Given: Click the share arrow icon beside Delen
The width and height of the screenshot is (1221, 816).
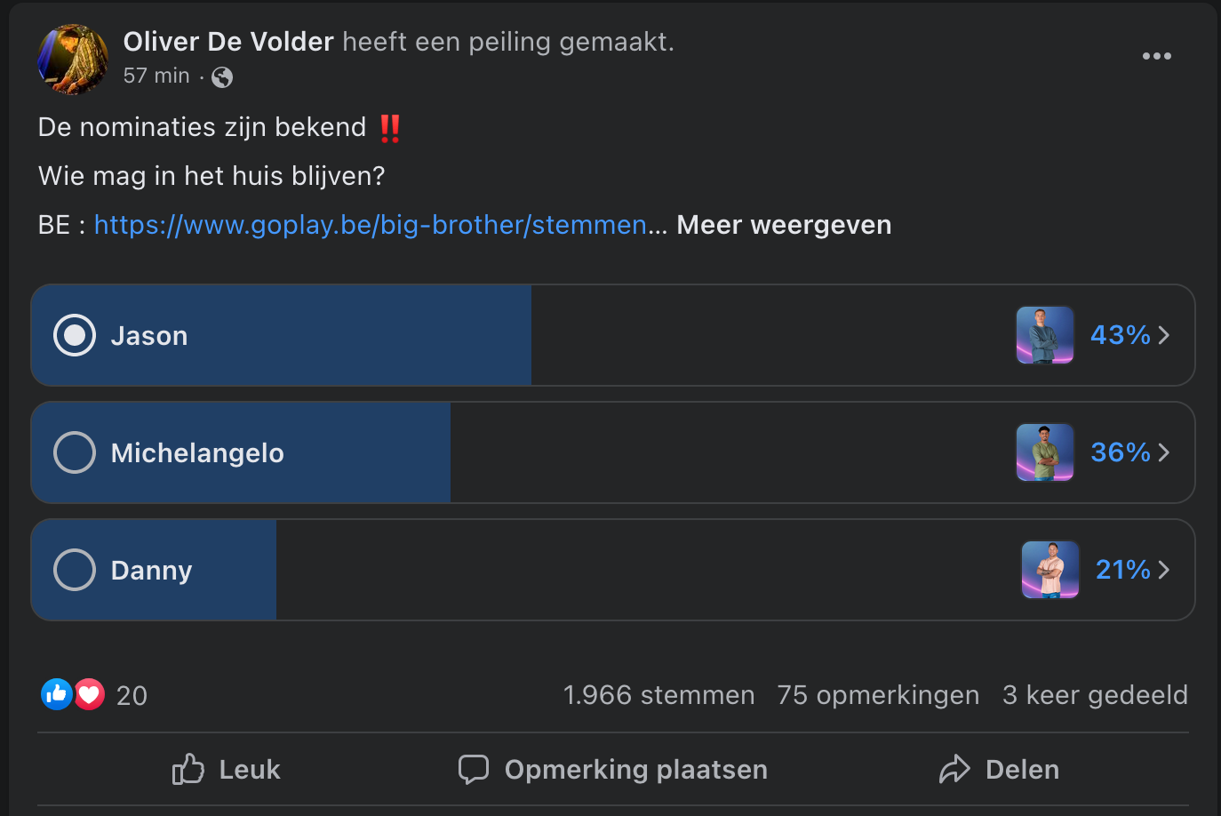Looking at the screenshot, I should (954, 769).
